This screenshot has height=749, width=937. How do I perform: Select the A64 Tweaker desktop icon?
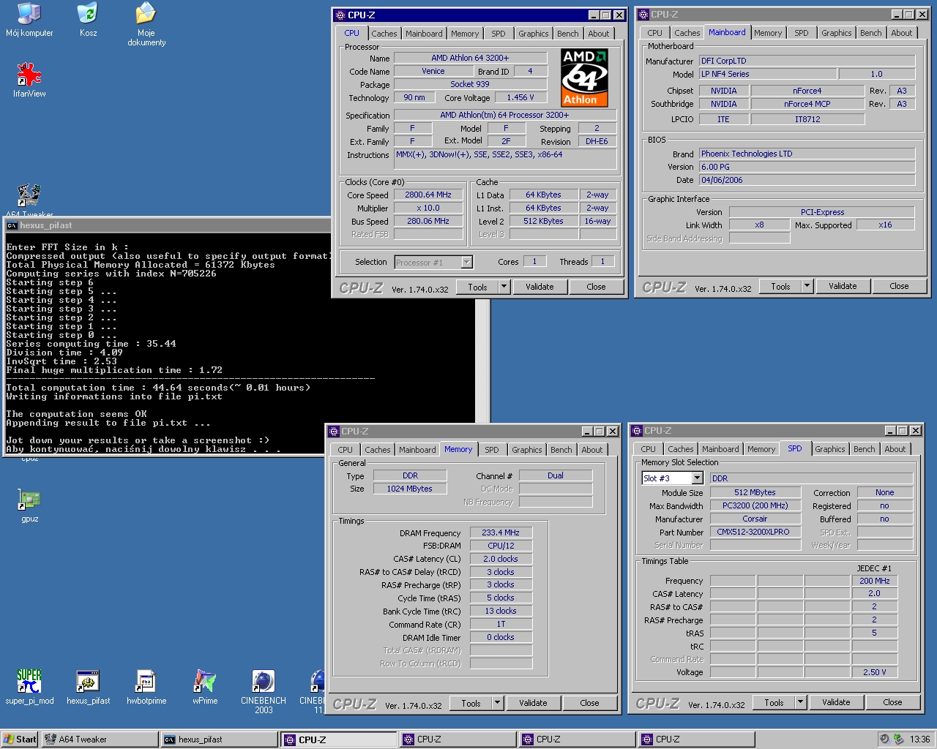coord(29,200)
